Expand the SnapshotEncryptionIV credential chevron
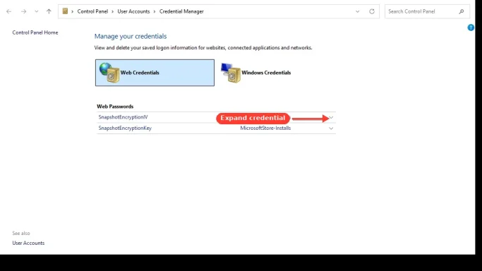482x271 pixels. pyautogui.click(x=331, y=117)
